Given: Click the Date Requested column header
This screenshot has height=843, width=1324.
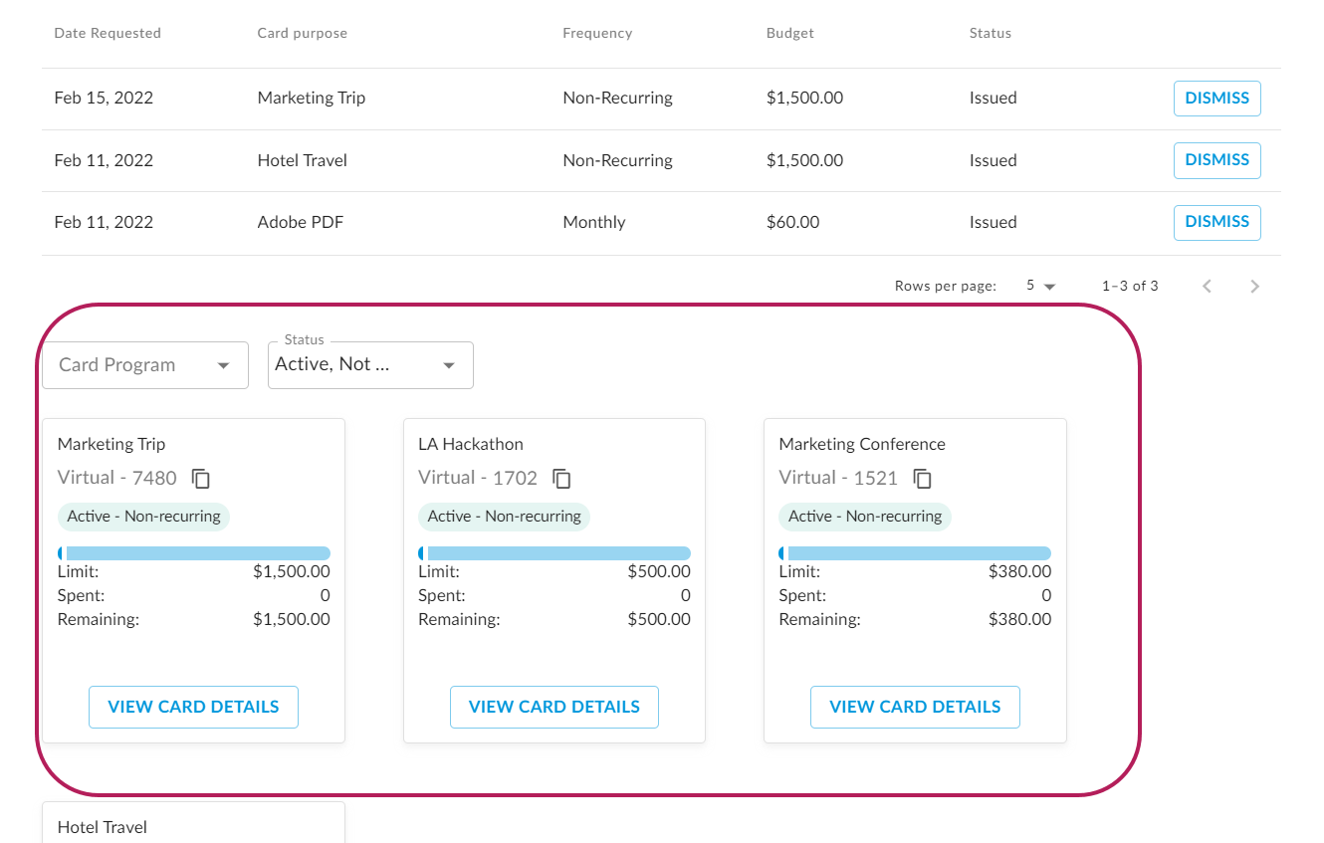Looking at the screenshot, I should tap(108, 34).
